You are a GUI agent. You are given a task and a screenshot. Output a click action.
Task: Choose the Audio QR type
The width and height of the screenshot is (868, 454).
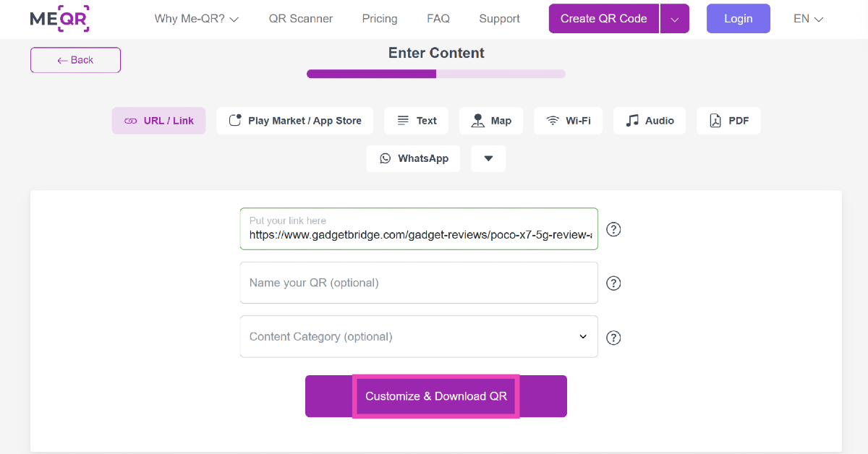click(x=650, y=121)
